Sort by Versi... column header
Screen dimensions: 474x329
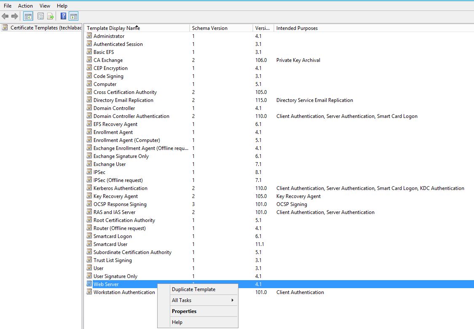(x=263, y=28)
